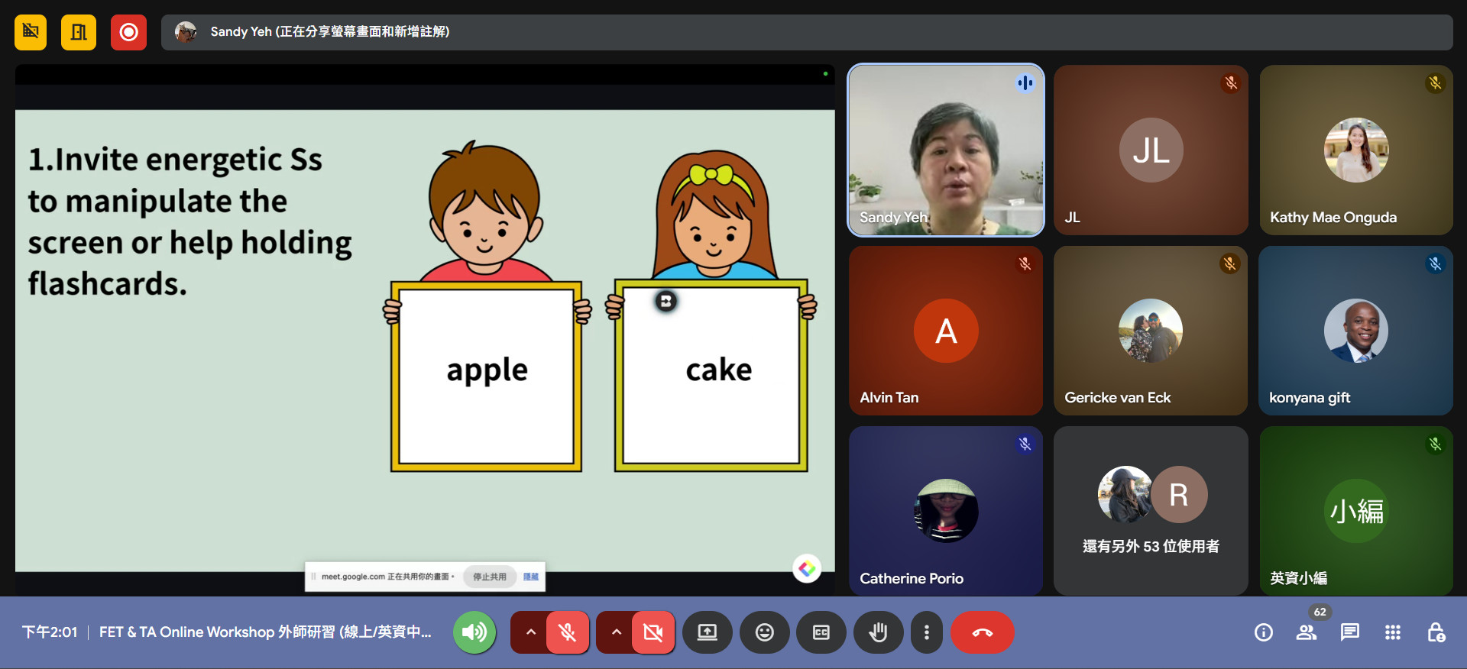This screenshot has height=669, width=1467.
Task: Click the yellow screen-share-off icon at top left
Action: click(x=31, y=32)
